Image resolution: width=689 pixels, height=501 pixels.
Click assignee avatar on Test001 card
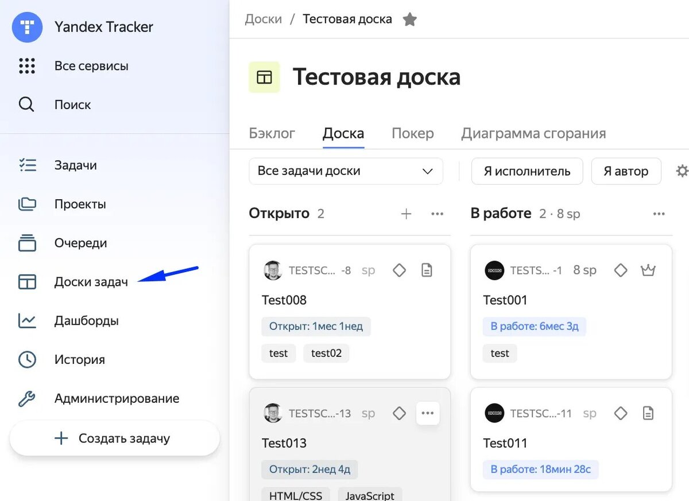tap(494, 270)
